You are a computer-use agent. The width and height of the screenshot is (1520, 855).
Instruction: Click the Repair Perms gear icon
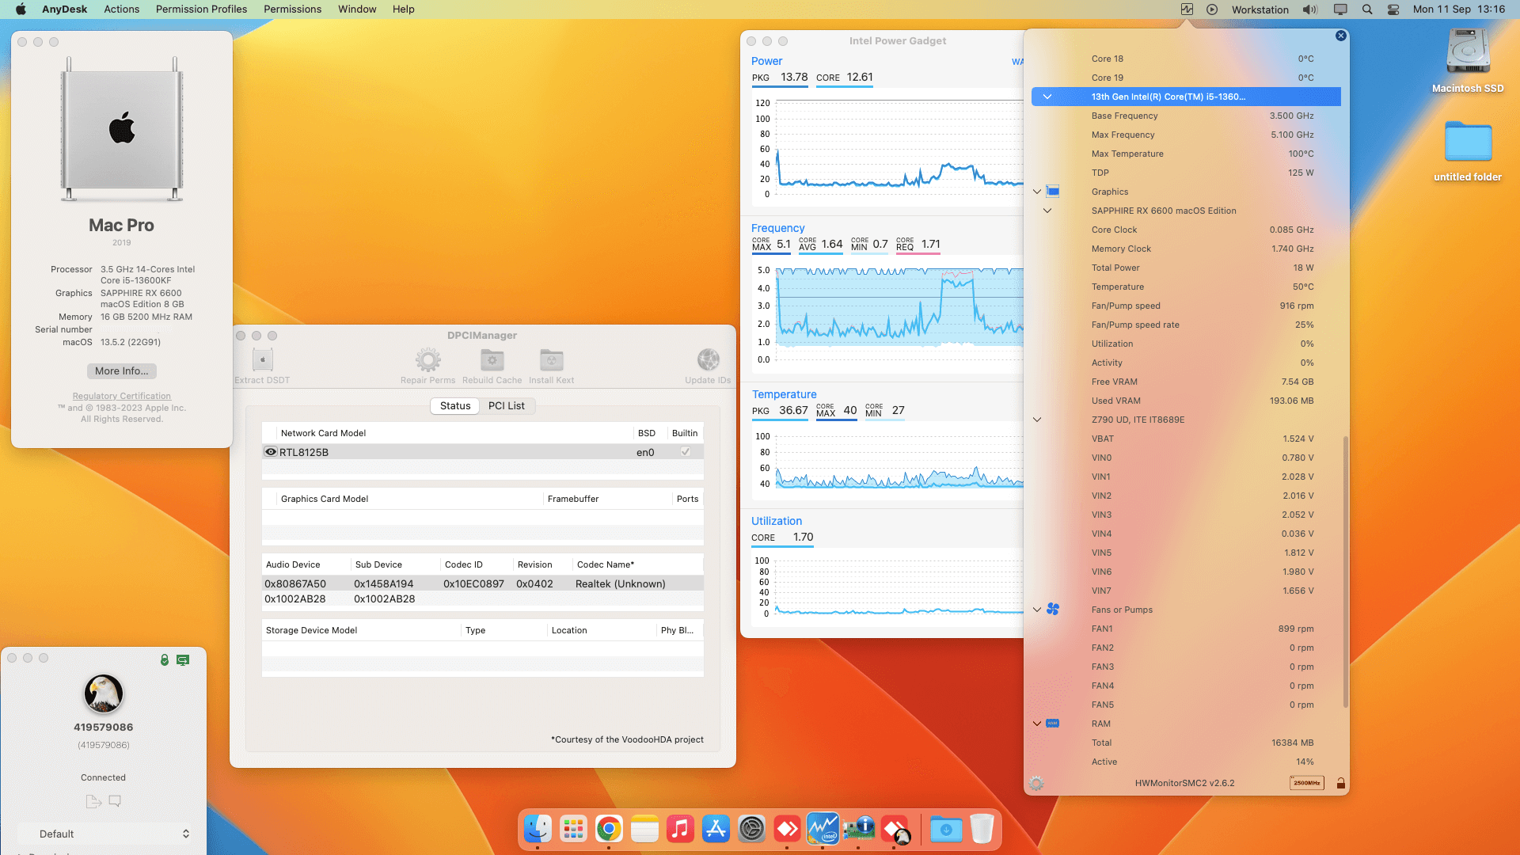[427, 360]
